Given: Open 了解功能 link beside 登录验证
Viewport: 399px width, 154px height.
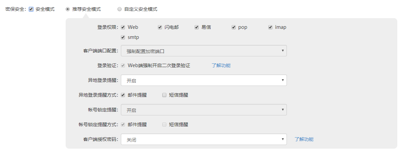Looking at the screenshot, I should coord(221,66).
